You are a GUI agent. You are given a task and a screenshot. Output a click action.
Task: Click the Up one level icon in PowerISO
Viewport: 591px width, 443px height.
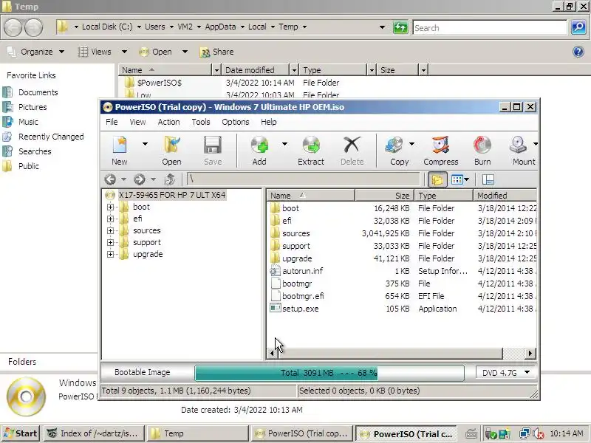(x=170, y=179)
